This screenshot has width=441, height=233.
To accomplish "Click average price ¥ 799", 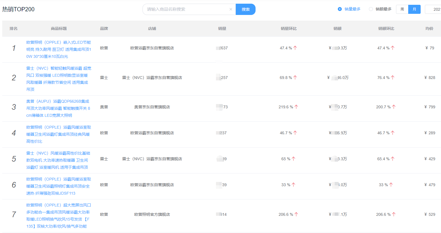I will tap(430, 107).
